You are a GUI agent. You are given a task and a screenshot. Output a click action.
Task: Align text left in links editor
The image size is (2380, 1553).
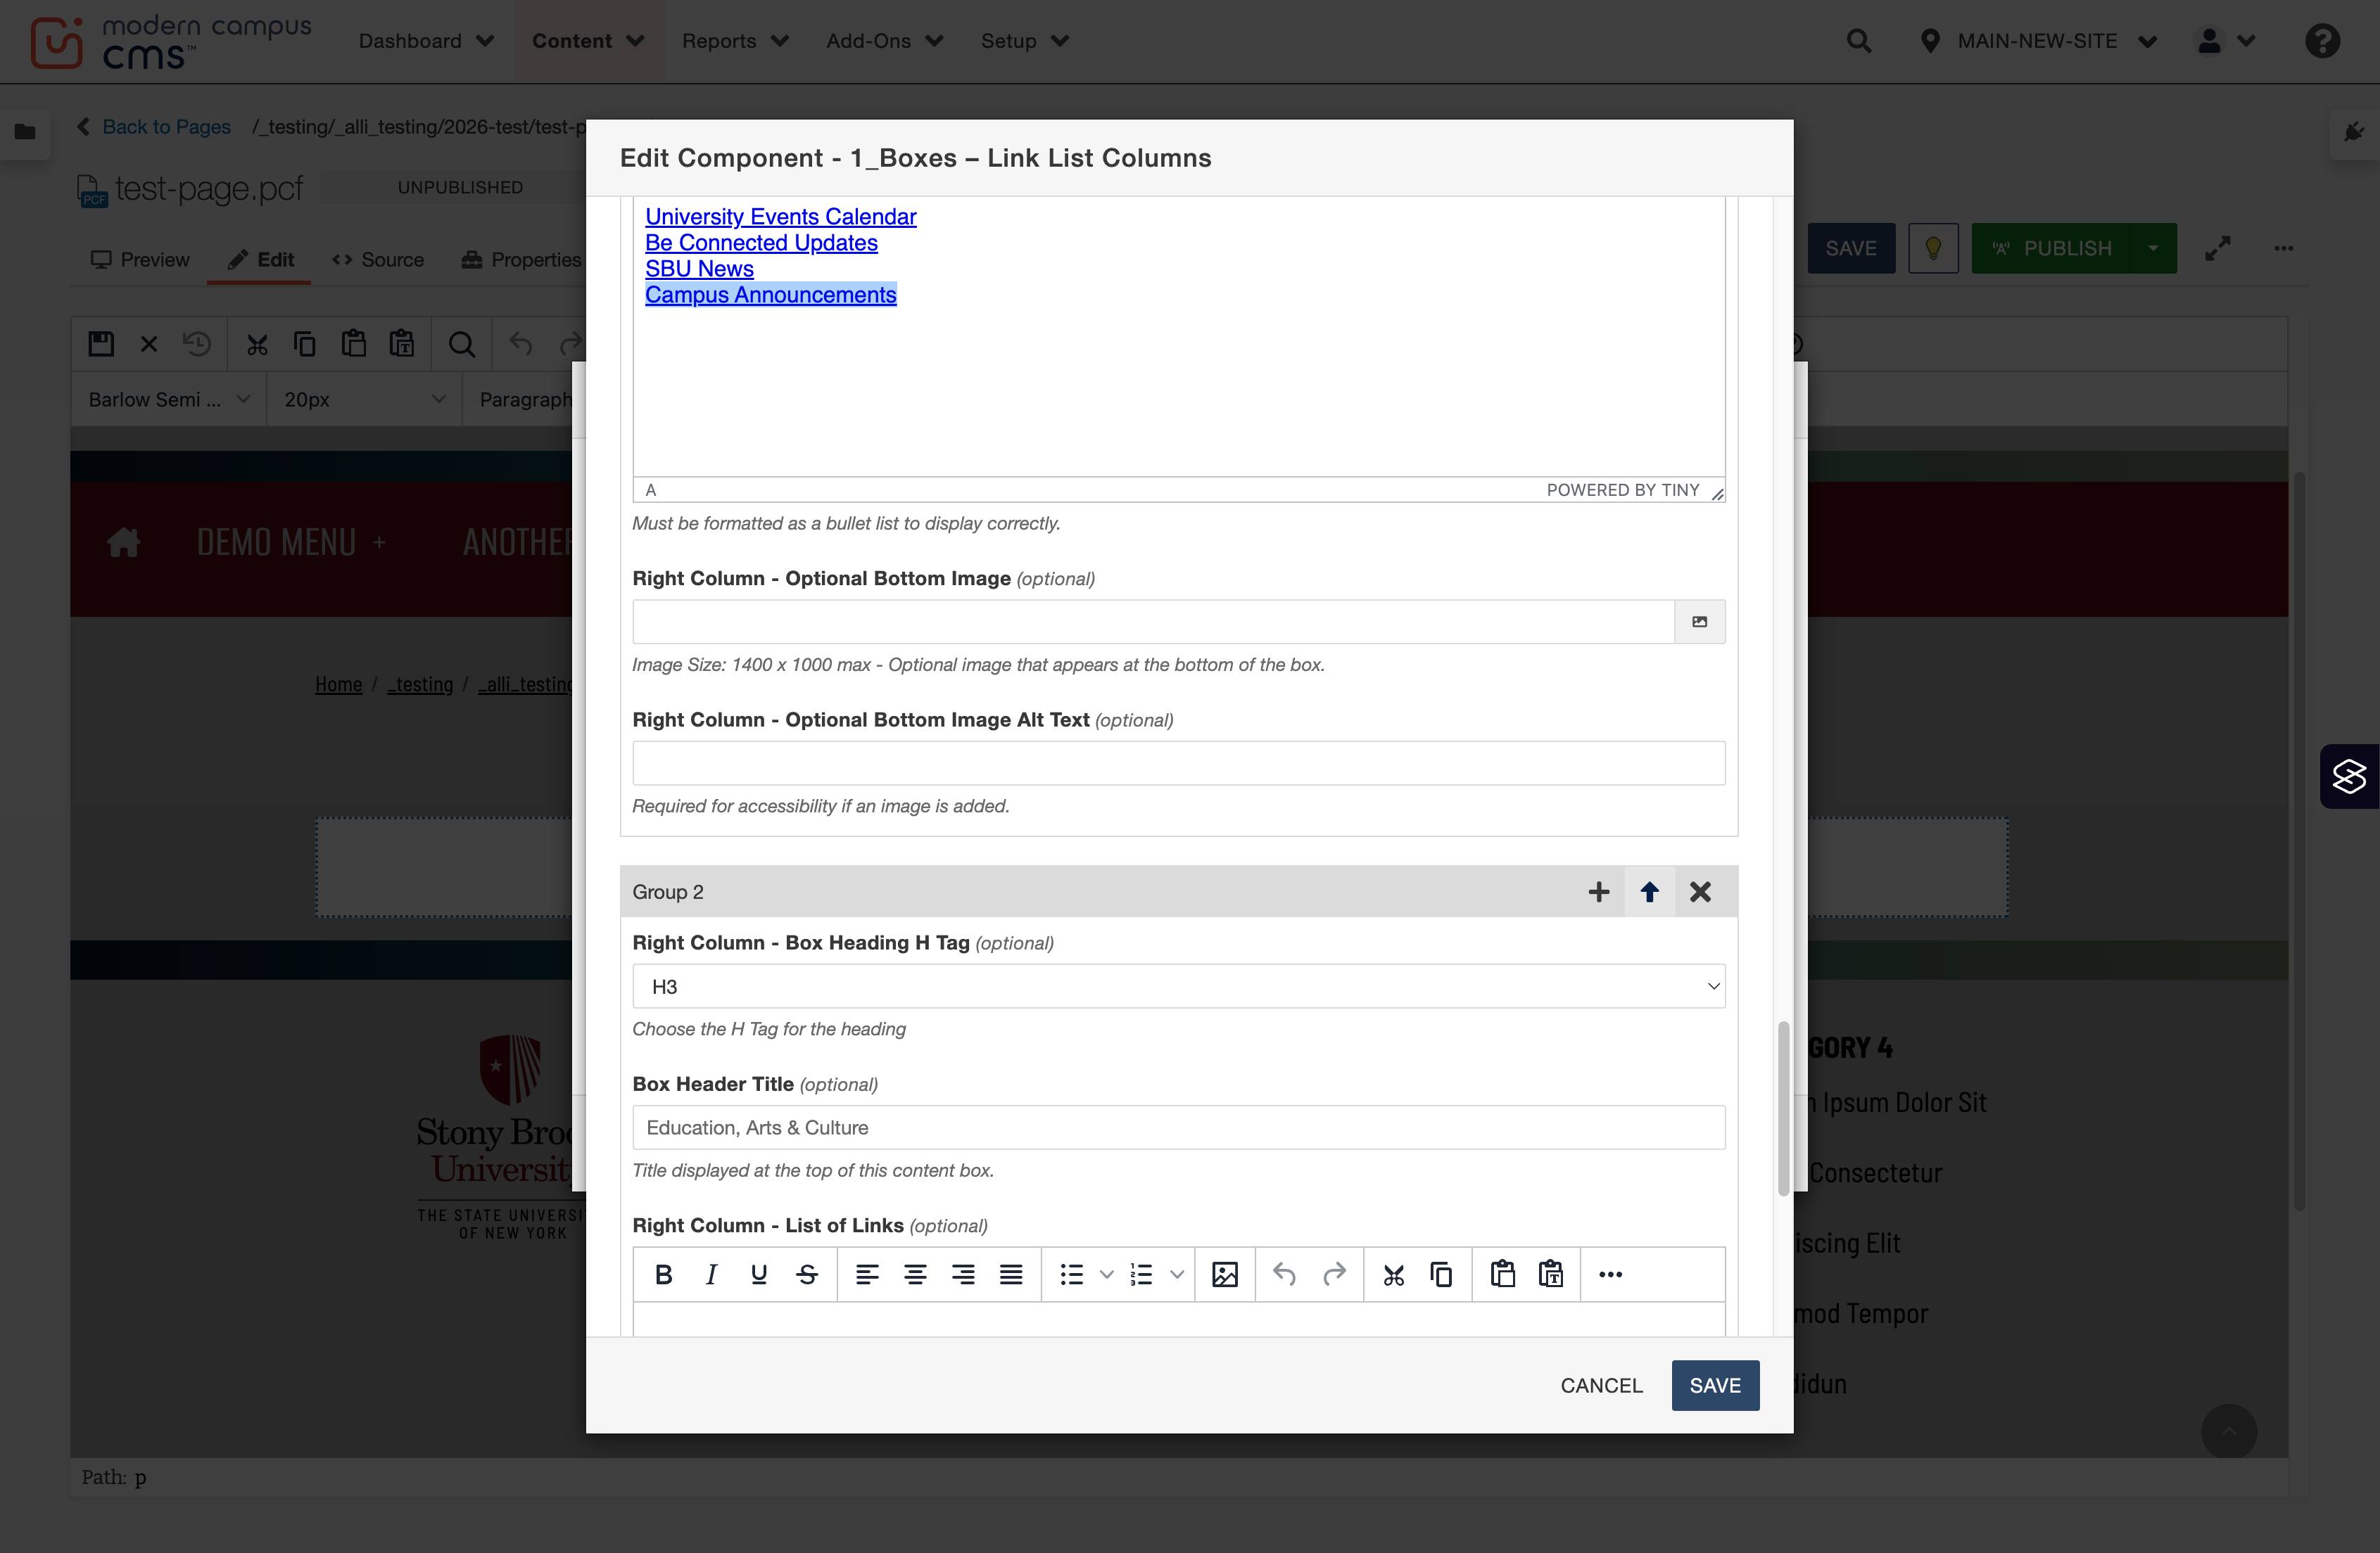click(867, 1274)
